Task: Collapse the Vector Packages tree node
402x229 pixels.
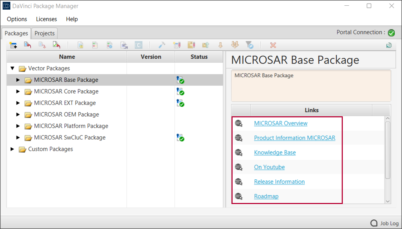Action: [12, 68]
